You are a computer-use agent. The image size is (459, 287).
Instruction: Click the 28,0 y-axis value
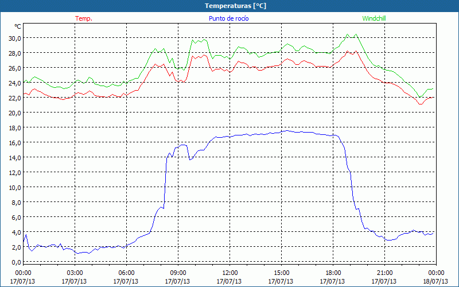tap(15, 53)
